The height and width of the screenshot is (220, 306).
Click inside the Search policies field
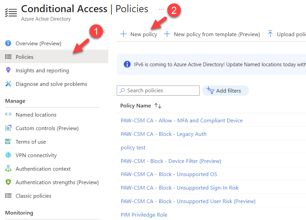158,90
